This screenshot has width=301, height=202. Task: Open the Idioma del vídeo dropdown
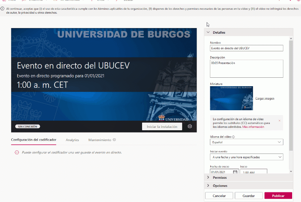click(246, 142)
